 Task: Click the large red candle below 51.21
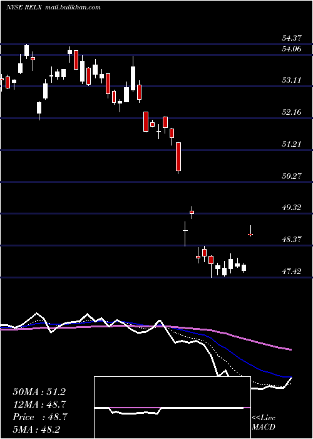tap(178, 157)
